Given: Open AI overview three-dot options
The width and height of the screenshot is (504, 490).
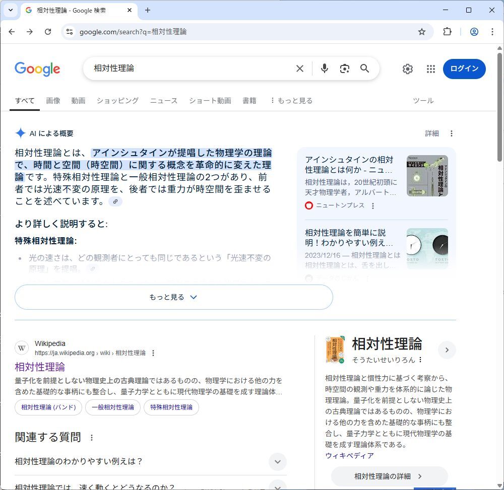Looking at the screenshot, I should pyautogui.click(x=451, y=133).
